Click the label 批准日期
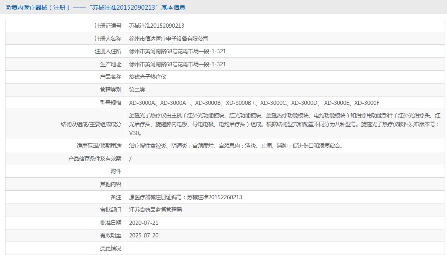Viewport: 447px width, 255px height. pyautogui.click(x=110, y=223)
